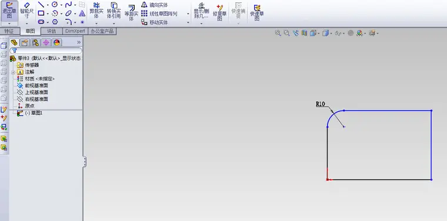Expand the panel tabs with the chevron

pos(79,42)
